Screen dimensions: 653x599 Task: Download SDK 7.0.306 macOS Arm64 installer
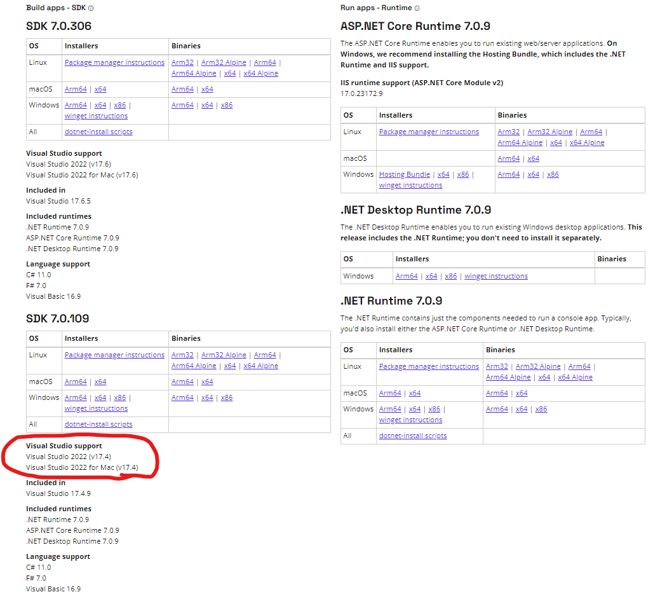pyautogui.click(x=76, y=89)
